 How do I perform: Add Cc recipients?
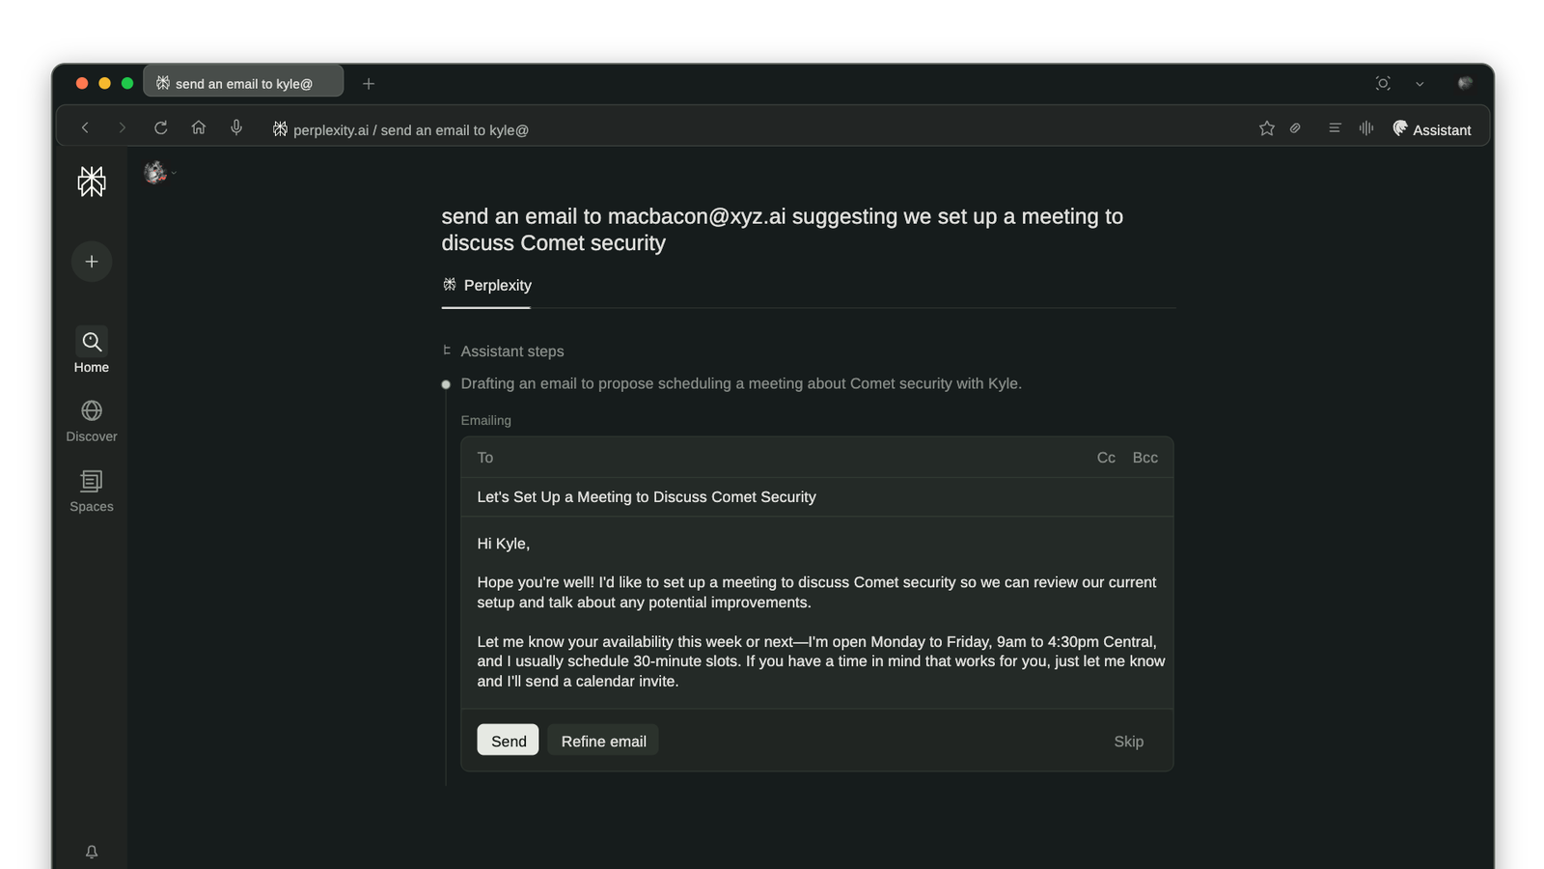[x=1106, y=458]
